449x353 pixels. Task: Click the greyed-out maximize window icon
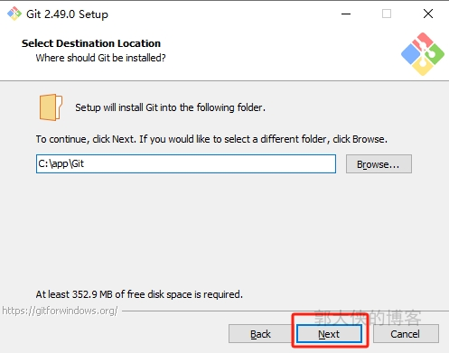coord(387,14)
